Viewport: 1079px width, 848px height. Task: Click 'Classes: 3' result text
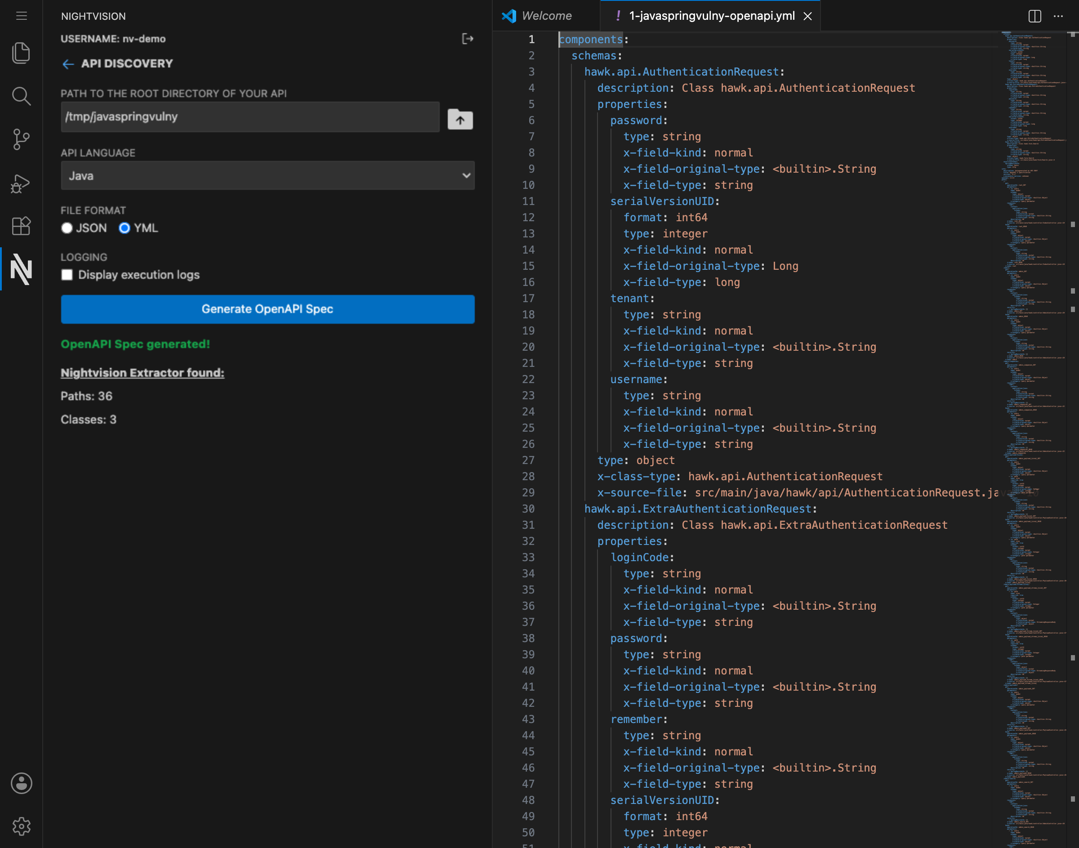pyautogui.click(x=89, y=420)
